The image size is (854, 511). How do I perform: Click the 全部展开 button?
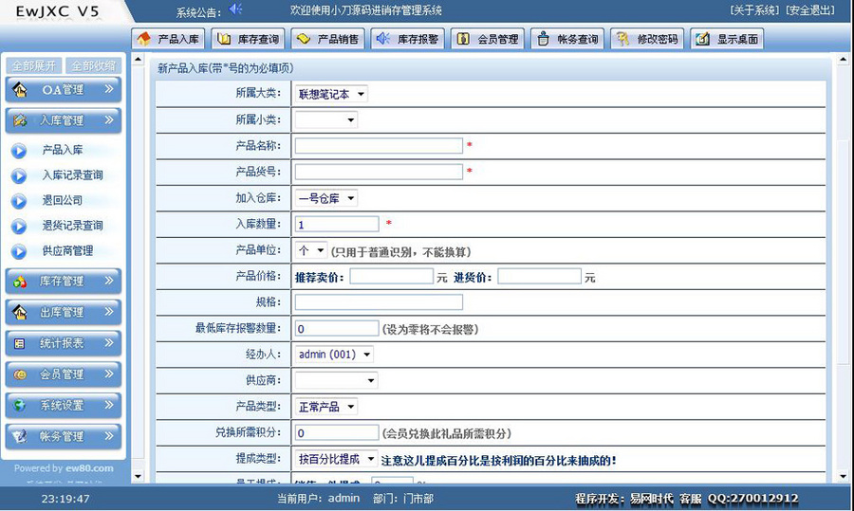coord(34,65)
